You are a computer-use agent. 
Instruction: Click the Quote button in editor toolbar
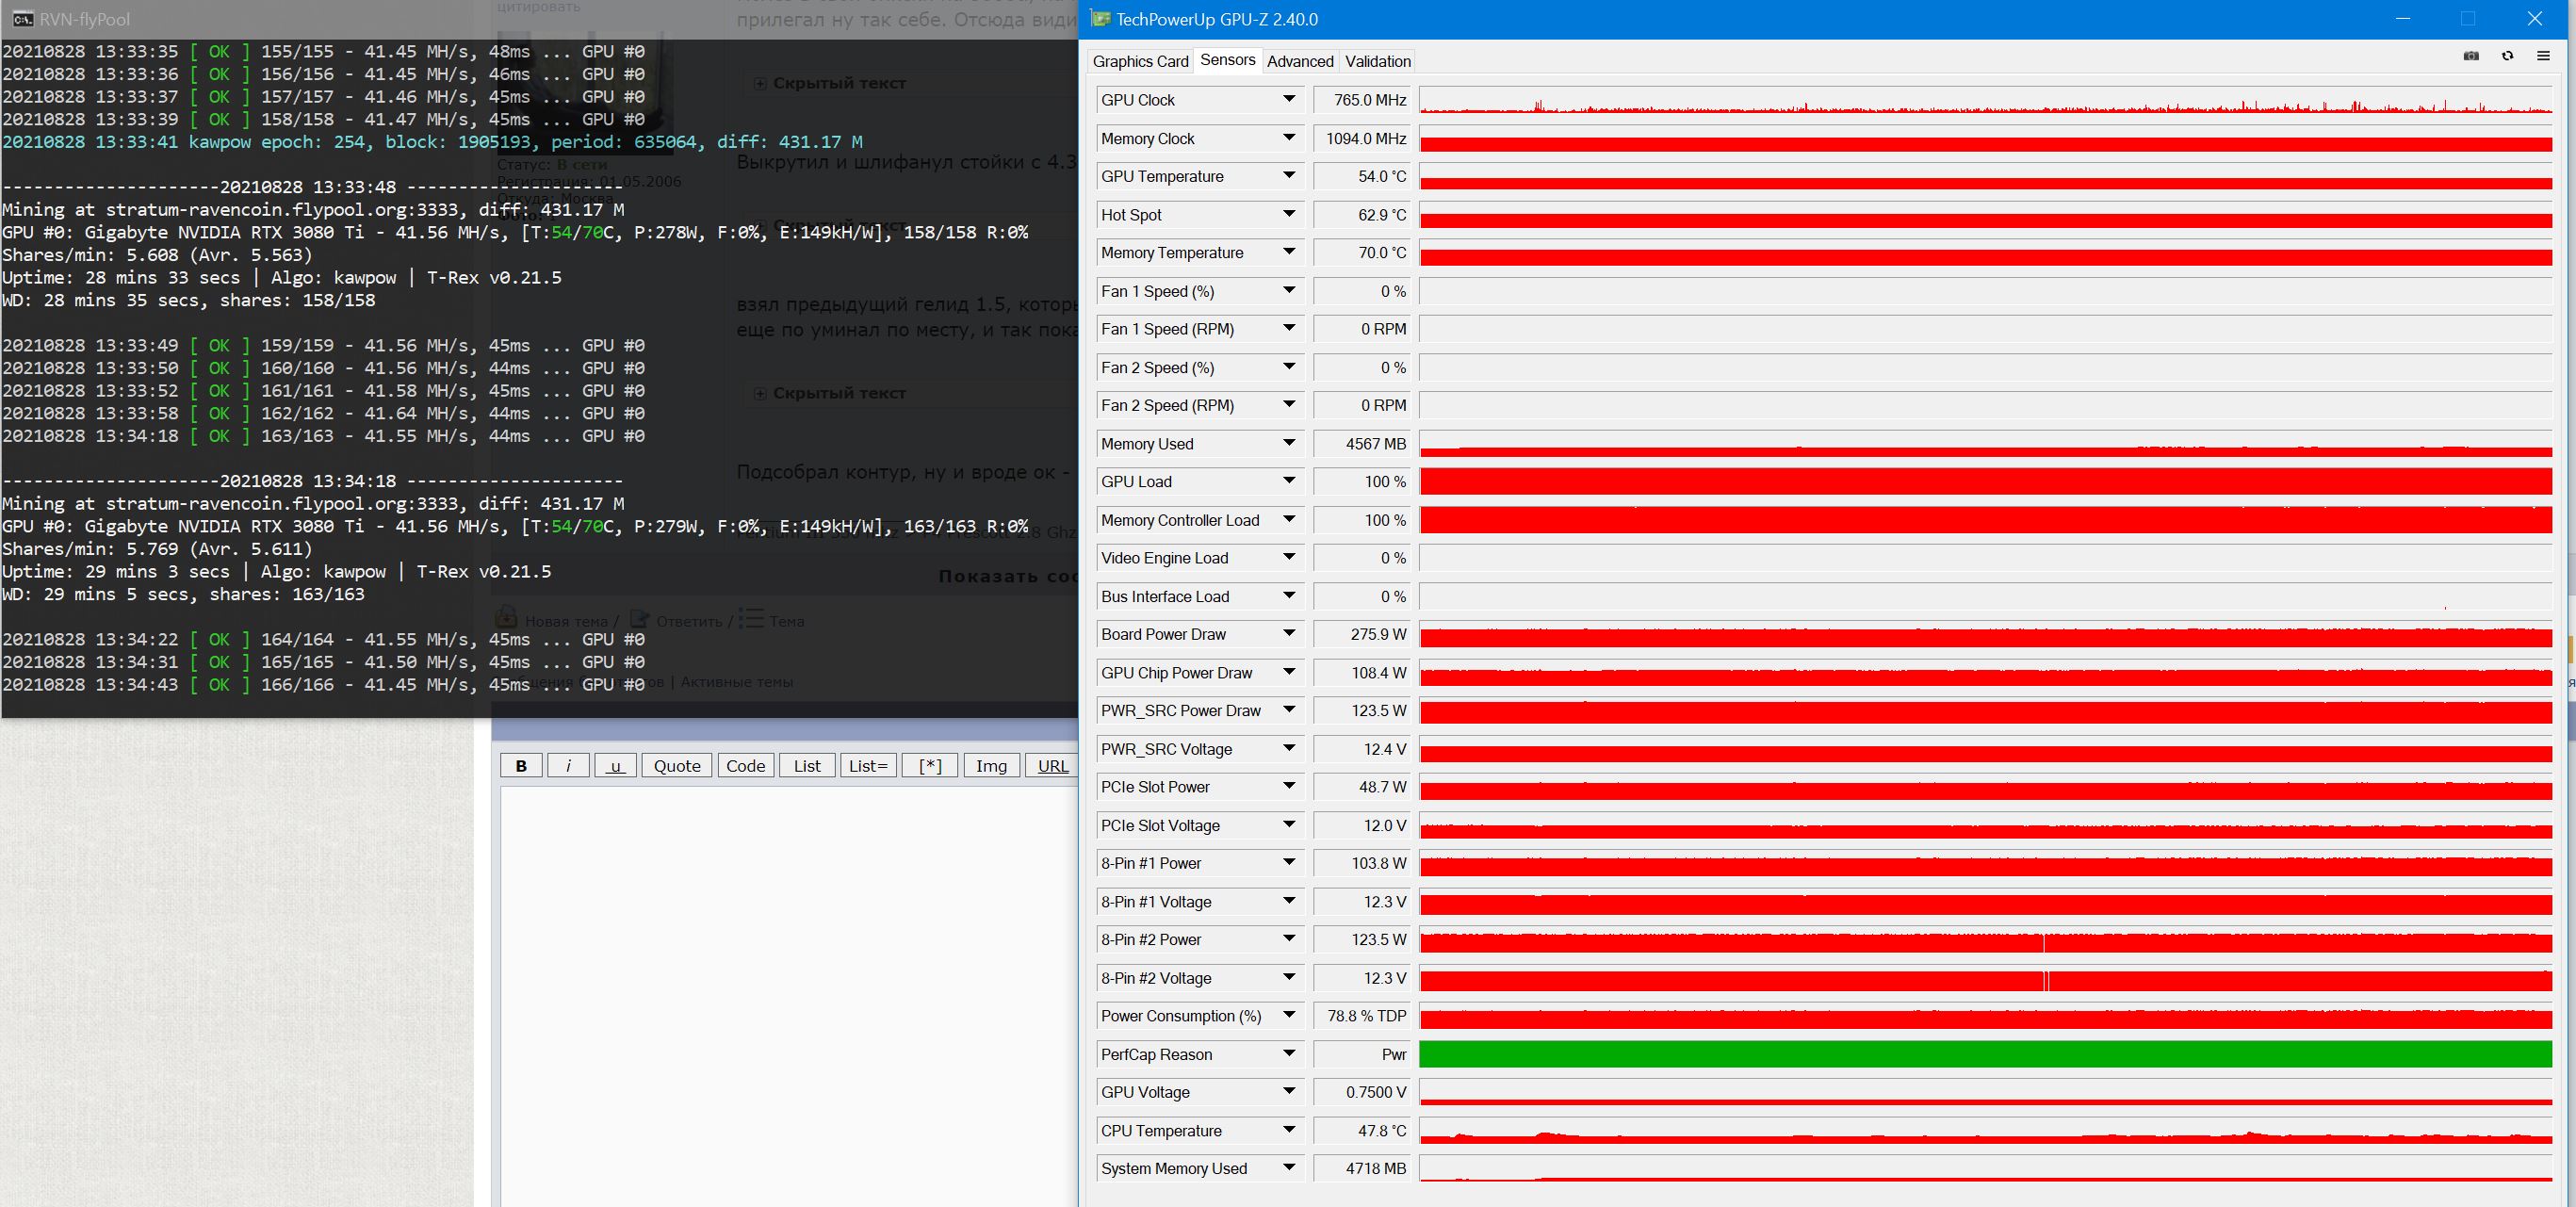[677, 766]
